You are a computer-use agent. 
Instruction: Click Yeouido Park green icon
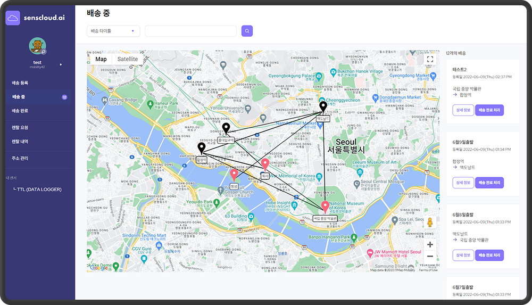217,202
